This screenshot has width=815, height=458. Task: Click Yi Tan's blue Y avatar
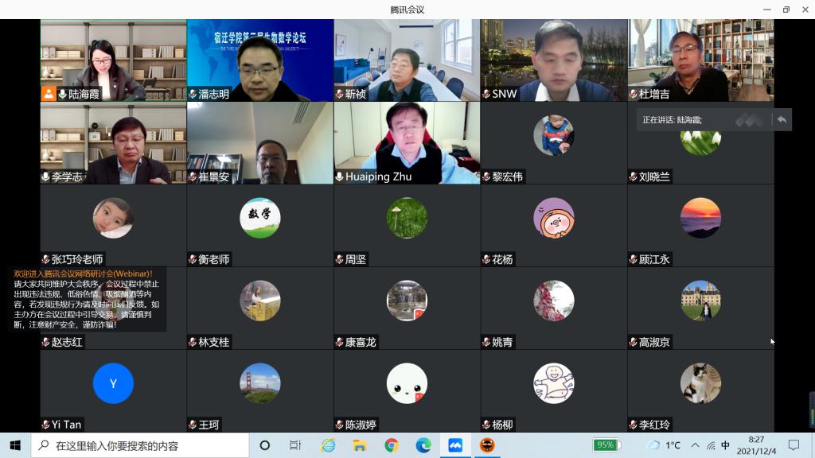pyautogui.click(x=113, y=383)
